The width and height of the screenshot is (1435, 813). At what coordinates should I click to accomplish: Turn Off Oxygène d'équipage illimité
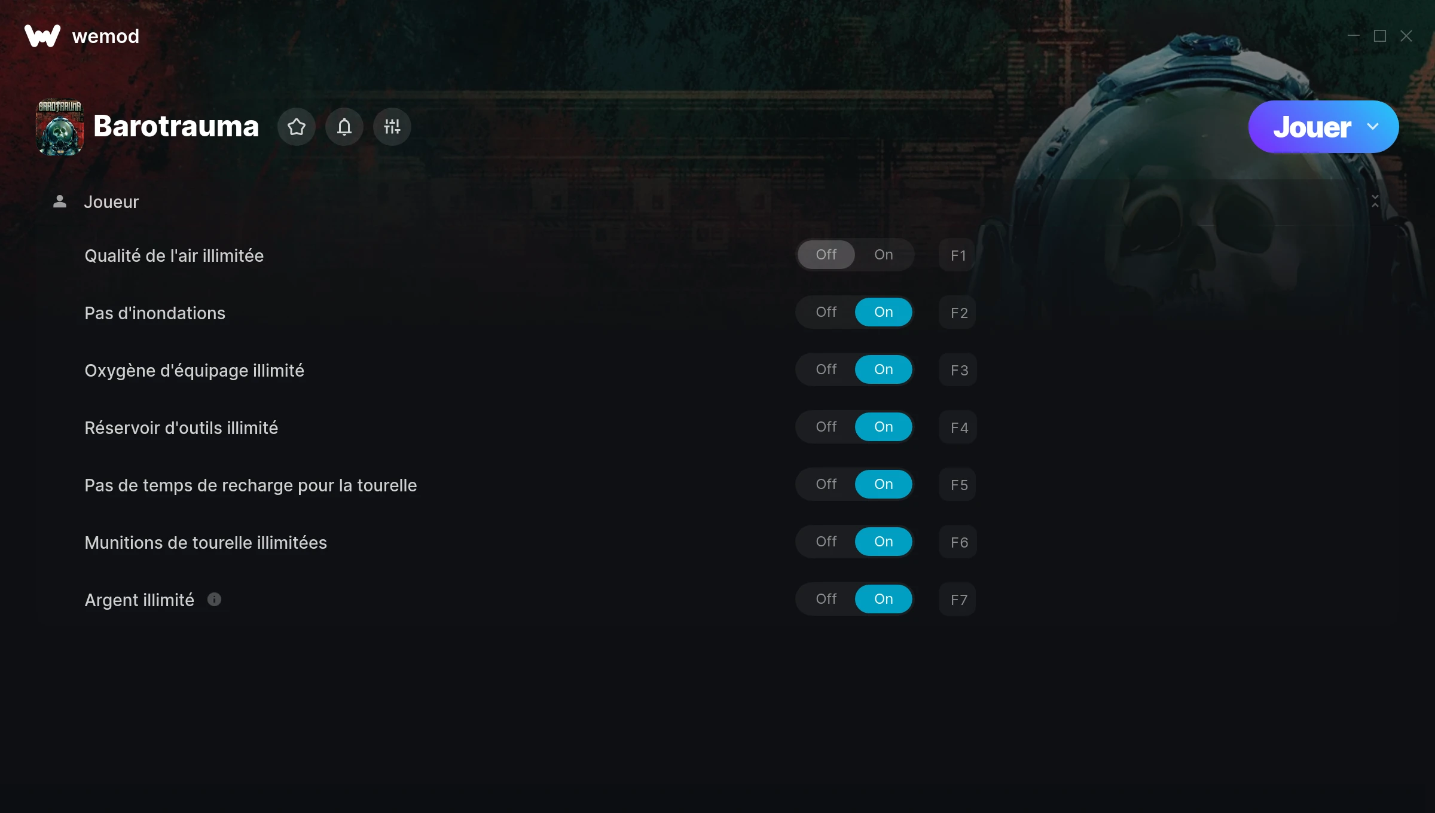tap(826, 369)
